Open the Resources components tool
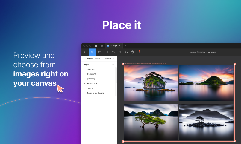Viewport: 241px width, 144px height. click(126, 52)
